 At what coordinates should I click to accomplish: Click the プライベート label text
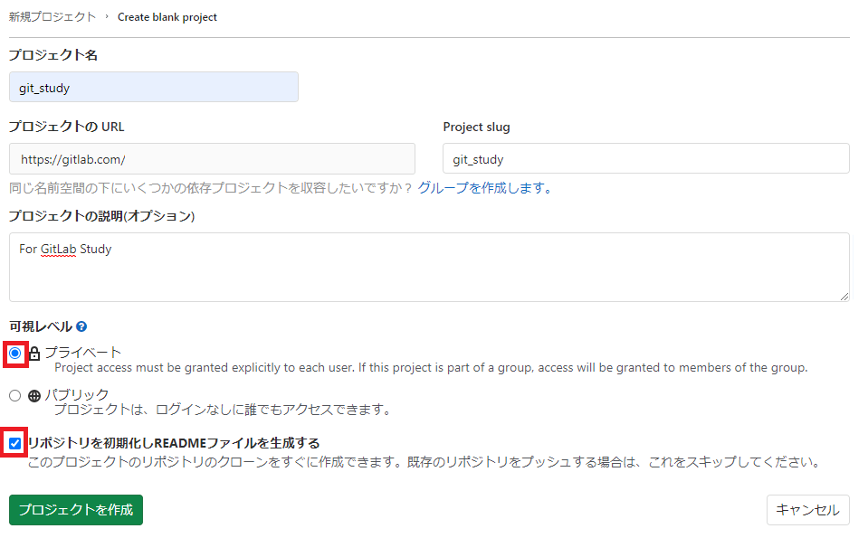click(x=81, y=352)
